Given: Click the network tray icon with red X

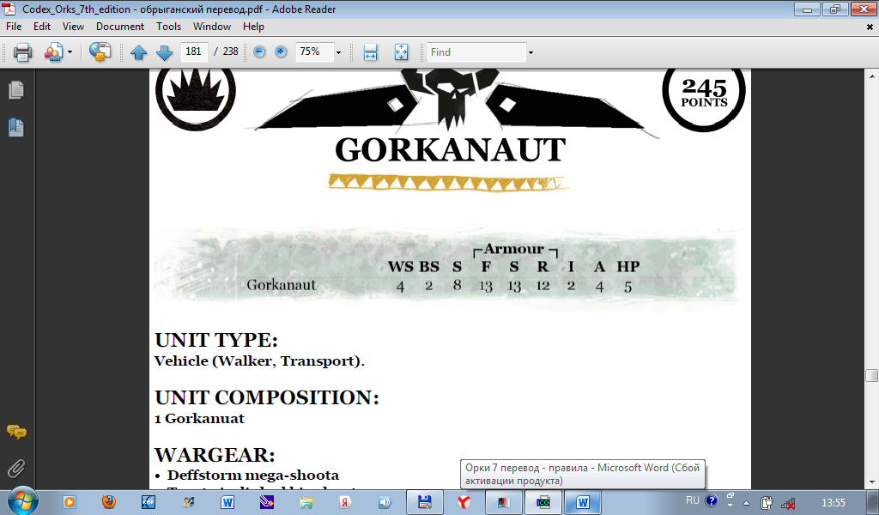Looking at the screenshot, I should (788, 503).
